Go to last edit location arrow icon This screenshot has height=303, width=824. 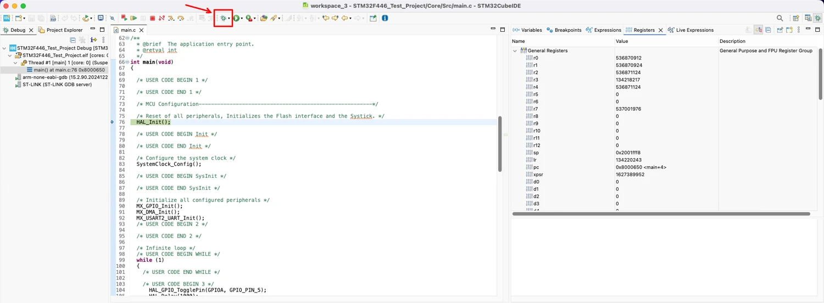(x=326, y=18)
